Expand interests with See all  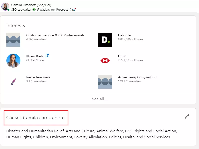pyautogui.click(x=98, y=99)
